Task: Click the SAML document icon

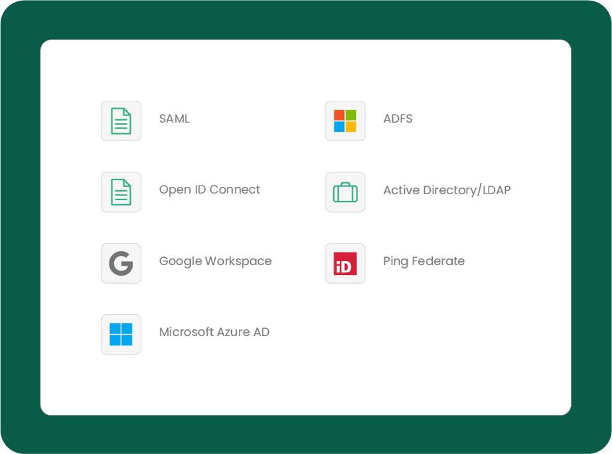Action: 121,121
